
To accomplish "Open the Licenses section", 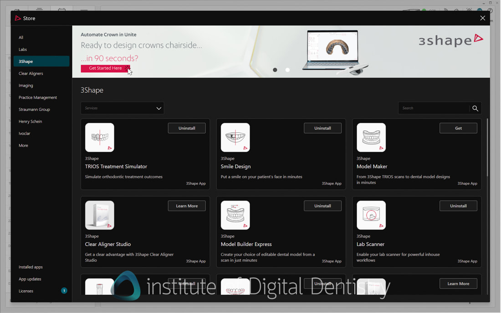I will pos(26,291).
